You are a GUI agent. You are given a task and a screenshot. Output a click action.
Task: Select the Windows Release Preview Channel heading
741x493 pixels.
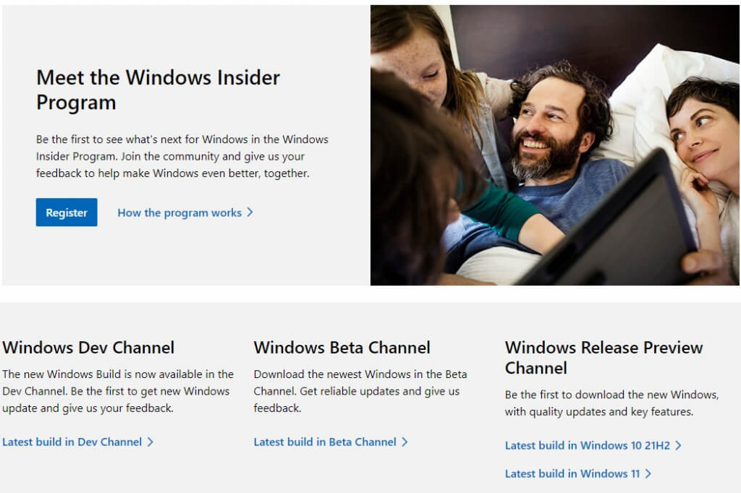click(x=604, y=358)
